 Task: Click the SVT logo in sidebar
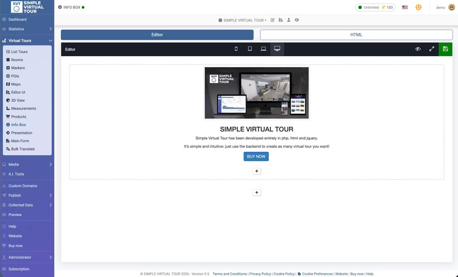(27, 7)
